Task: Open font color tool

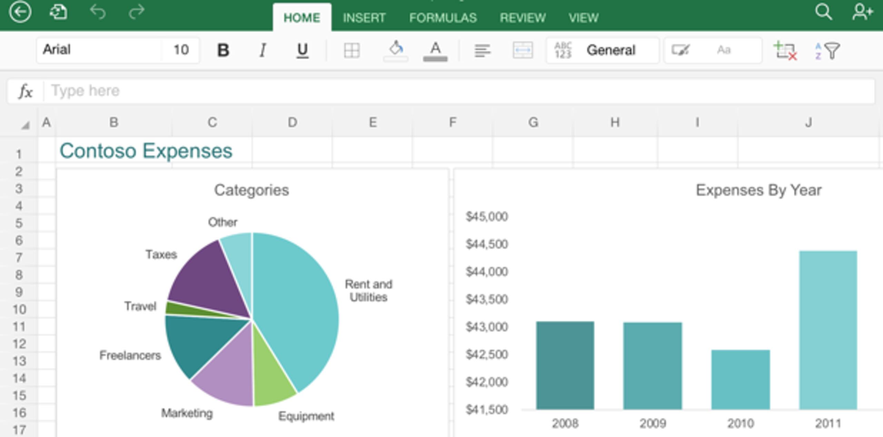Action: point(435,51)
